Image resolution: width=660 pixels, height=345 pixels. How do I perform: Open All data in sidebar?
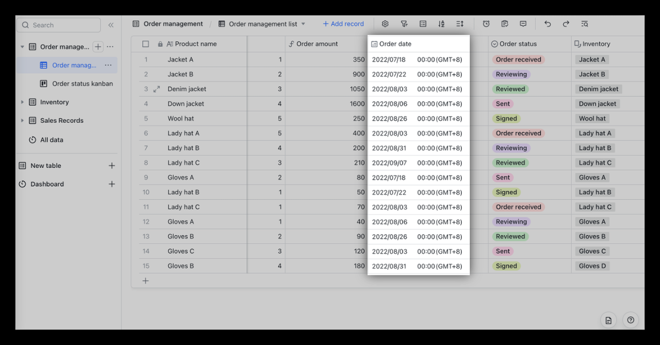(52, 140)
